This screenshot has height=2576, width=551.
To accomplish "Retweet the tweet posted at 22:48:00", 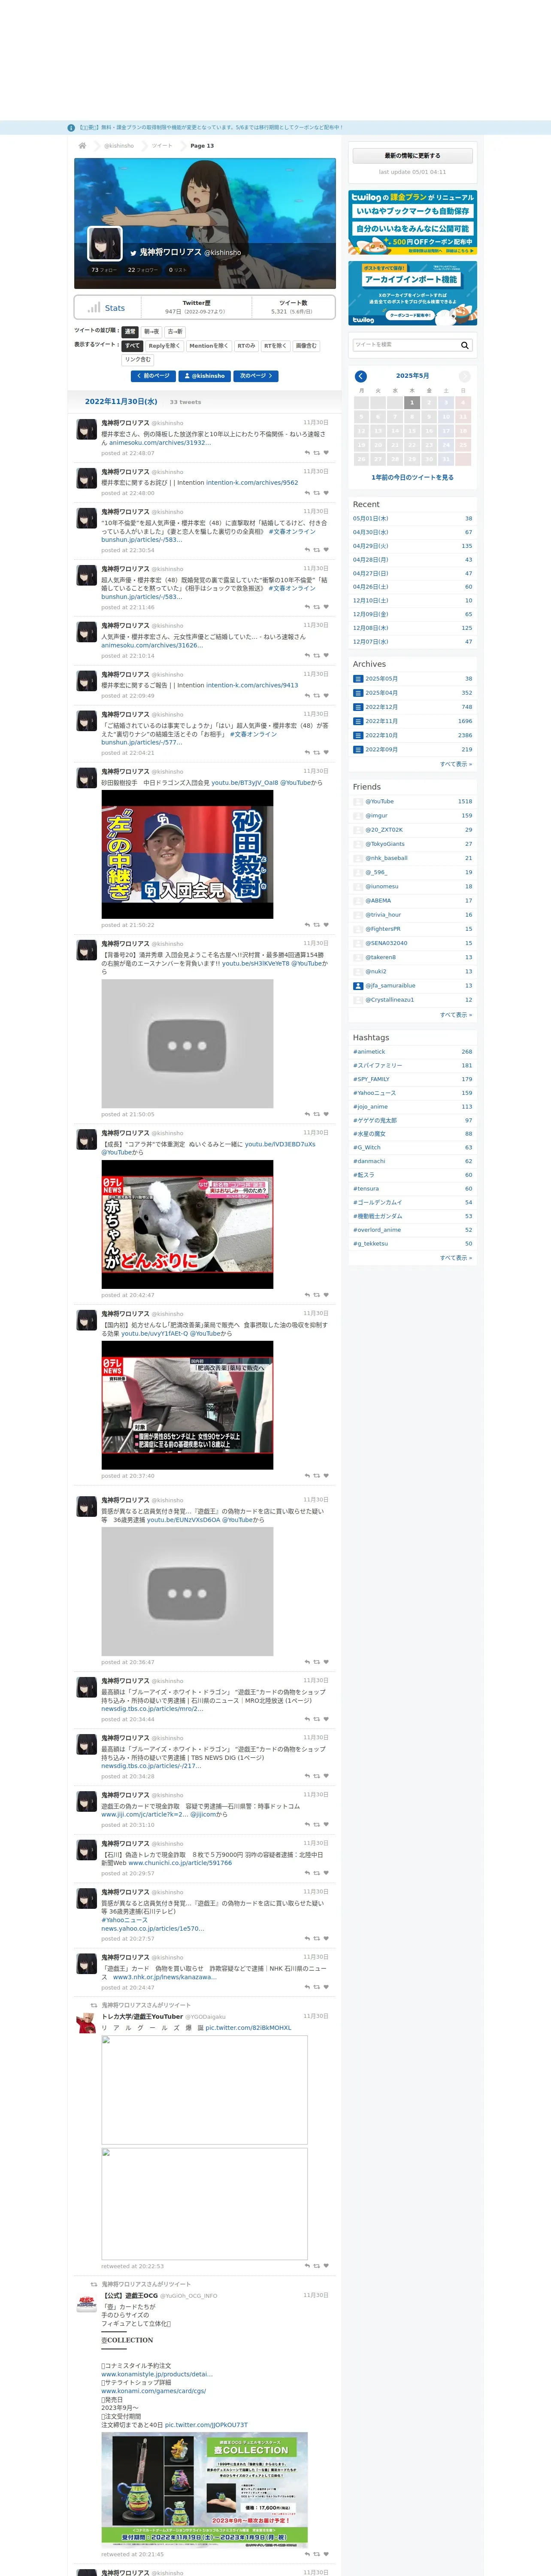I will click(317, 493).
